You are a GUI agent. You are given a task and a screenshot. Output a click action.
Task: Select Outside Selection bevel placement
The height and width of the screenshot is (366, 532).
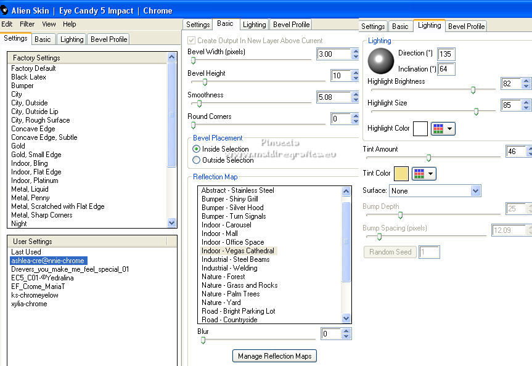(196, 160)
